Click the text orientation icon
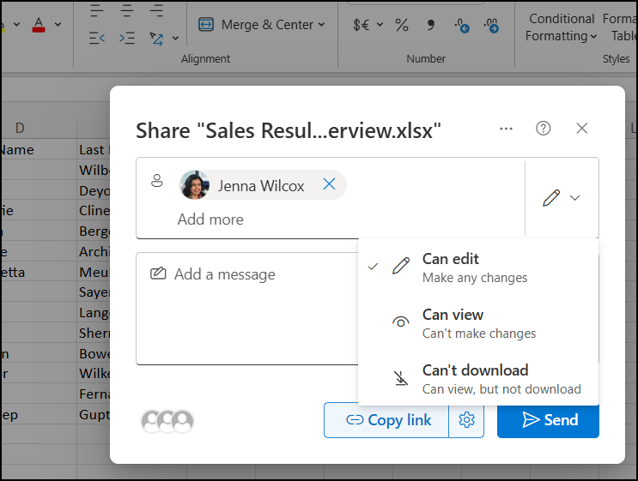638x481 pixels. [x=156, y=39]
